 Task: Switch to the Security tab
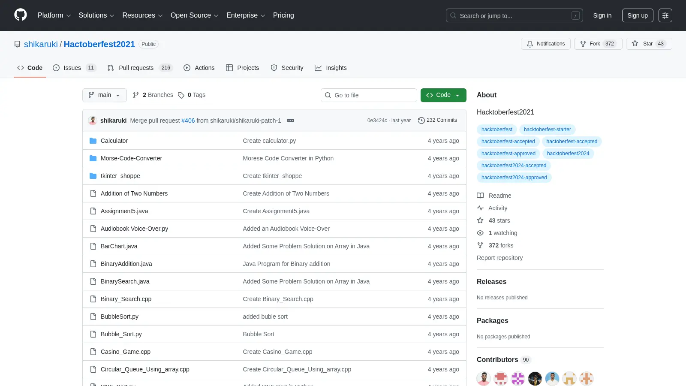287,68
